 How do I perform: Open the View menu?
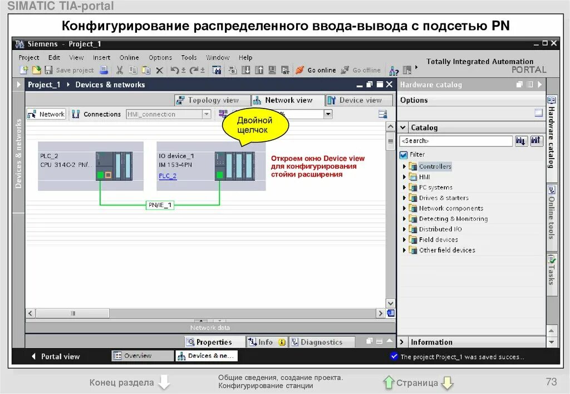(x=76, y=57)
